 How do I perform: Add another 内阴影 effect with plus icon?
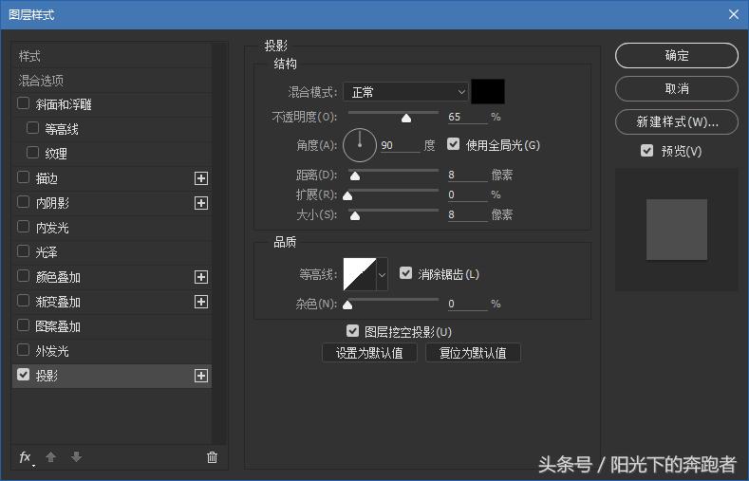(x=201, y=203)
